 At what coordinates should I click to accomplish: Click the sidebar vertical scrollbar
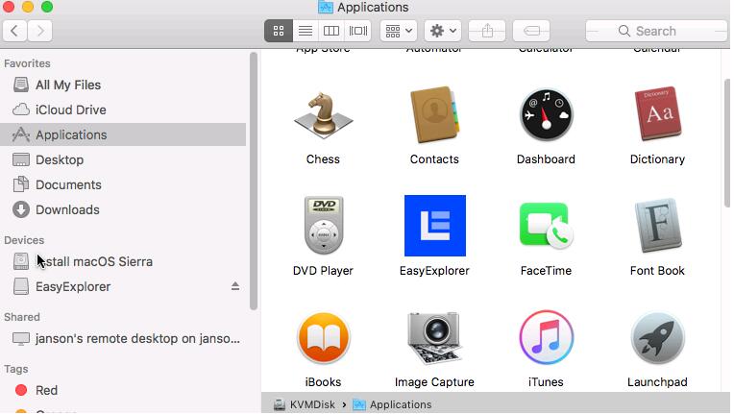click(254, 182)
